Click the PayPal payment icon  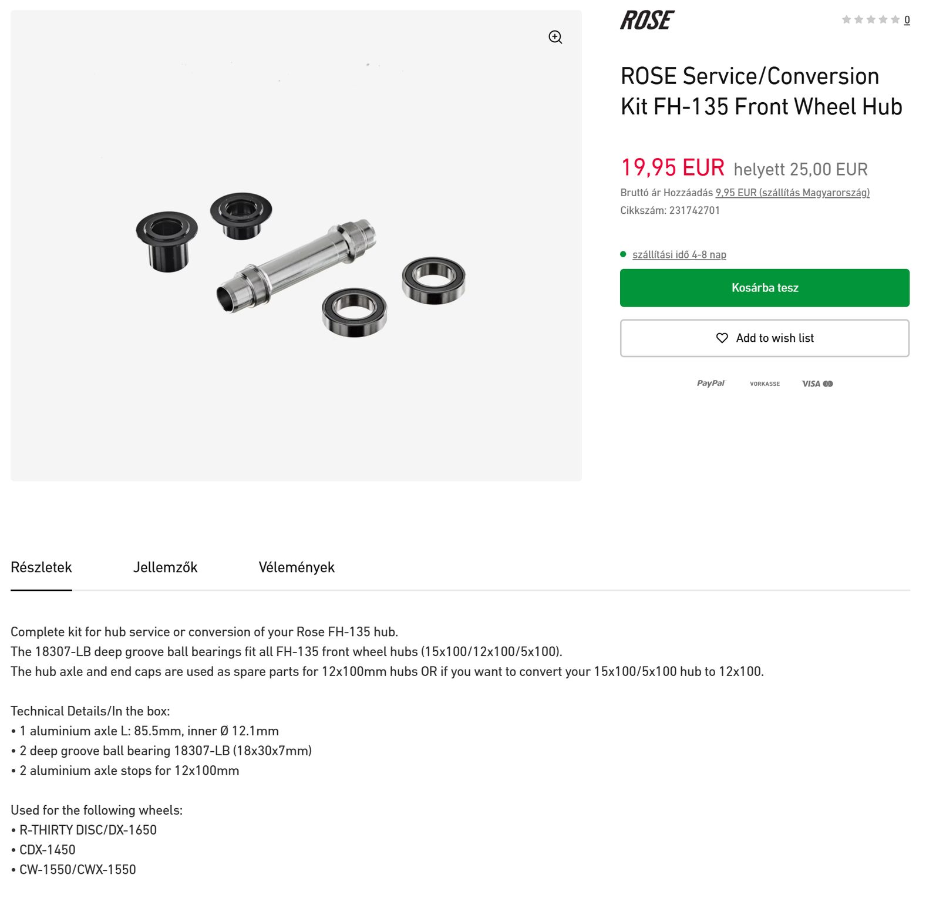(711, 384)
